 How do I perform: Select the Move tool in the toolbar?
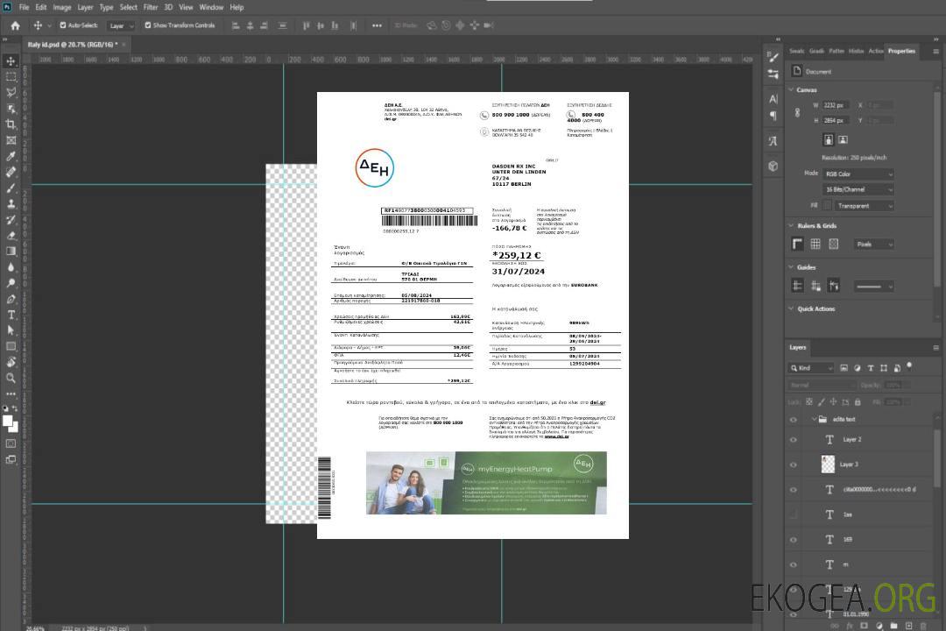[11, 61]
